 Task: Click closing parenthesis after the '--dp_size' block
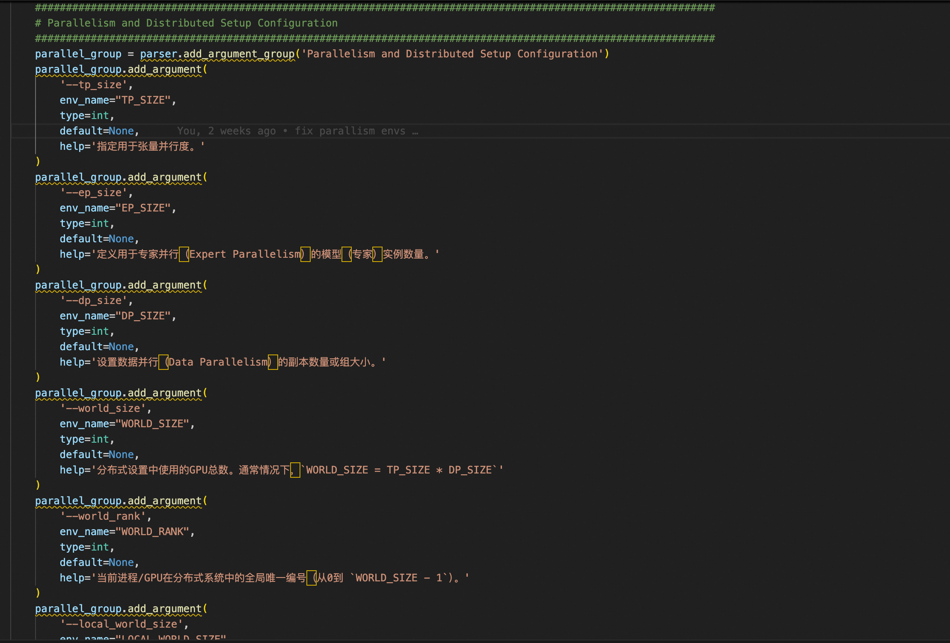pyautogui.click(x=38, y=377)
